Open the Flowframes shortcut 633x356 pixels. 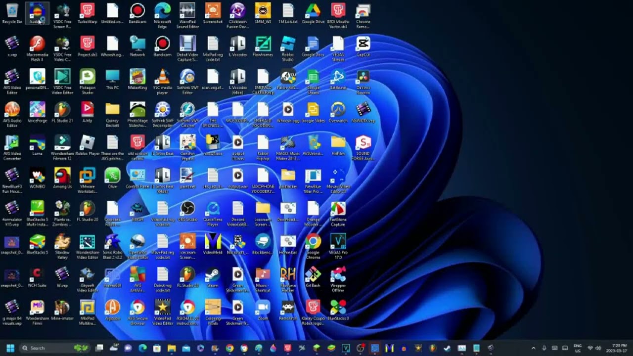263,46
